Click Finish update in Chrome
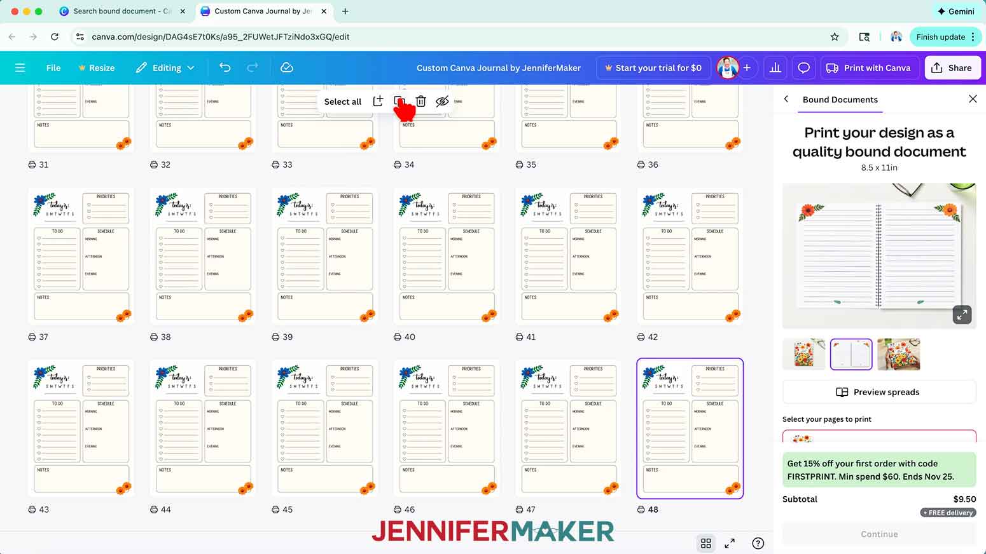The width and height of the screenshot is (986, 554). 940,37
